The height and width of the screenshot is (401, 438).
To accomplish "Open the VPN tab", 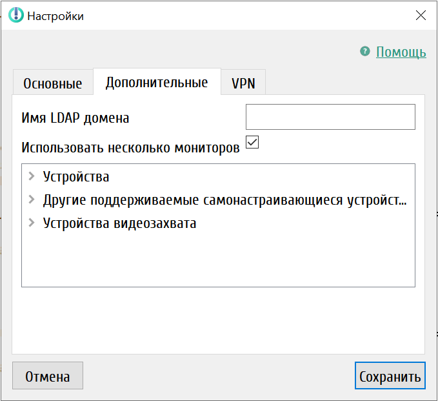I will 243,84.
